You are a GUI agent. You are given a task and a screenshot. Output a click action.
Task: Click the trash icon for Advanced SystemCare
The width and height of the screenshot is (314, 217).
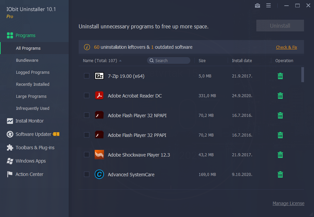pyautogui.click(x=280, y=174)
